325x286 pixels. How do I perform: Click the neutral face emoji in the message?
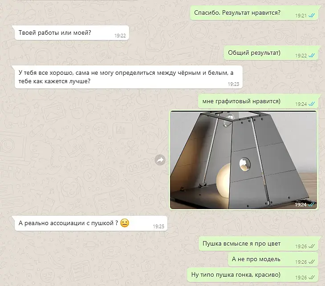click(125, 223)
